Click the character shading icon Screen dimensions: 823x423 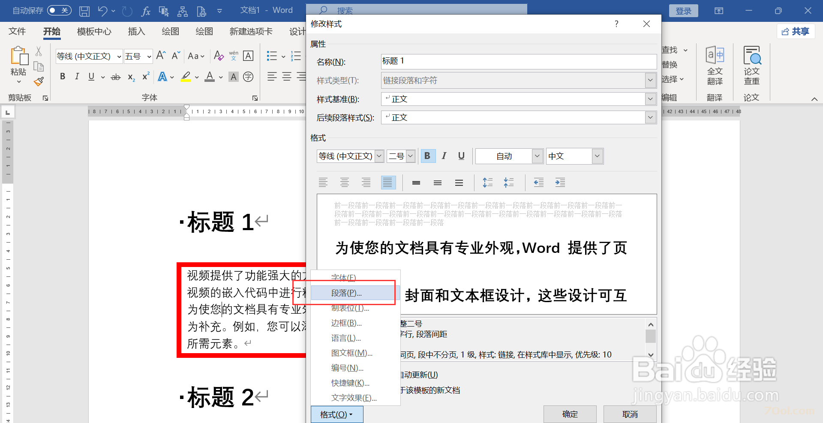click(234, 77)
